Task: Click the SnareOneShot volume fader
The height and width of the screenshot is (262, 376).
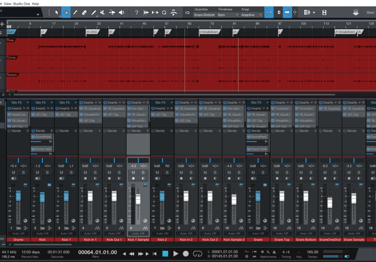Action: pos(330,203)
